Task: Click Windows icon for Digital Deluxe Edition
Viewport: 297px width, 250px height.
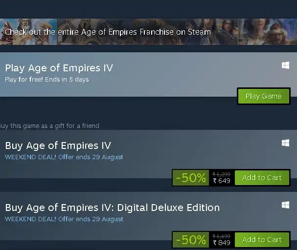Action: click(285, 205)
